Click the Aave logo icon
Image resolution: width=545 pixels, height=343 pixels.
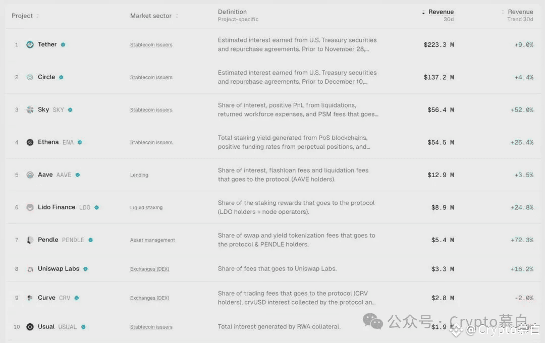click(30, 175)
